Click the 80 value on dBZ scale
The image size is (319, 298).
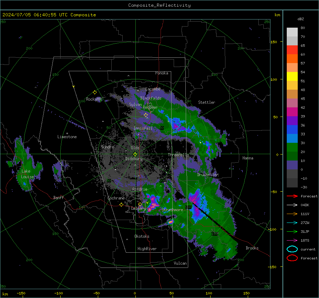(x=303, y=28)
